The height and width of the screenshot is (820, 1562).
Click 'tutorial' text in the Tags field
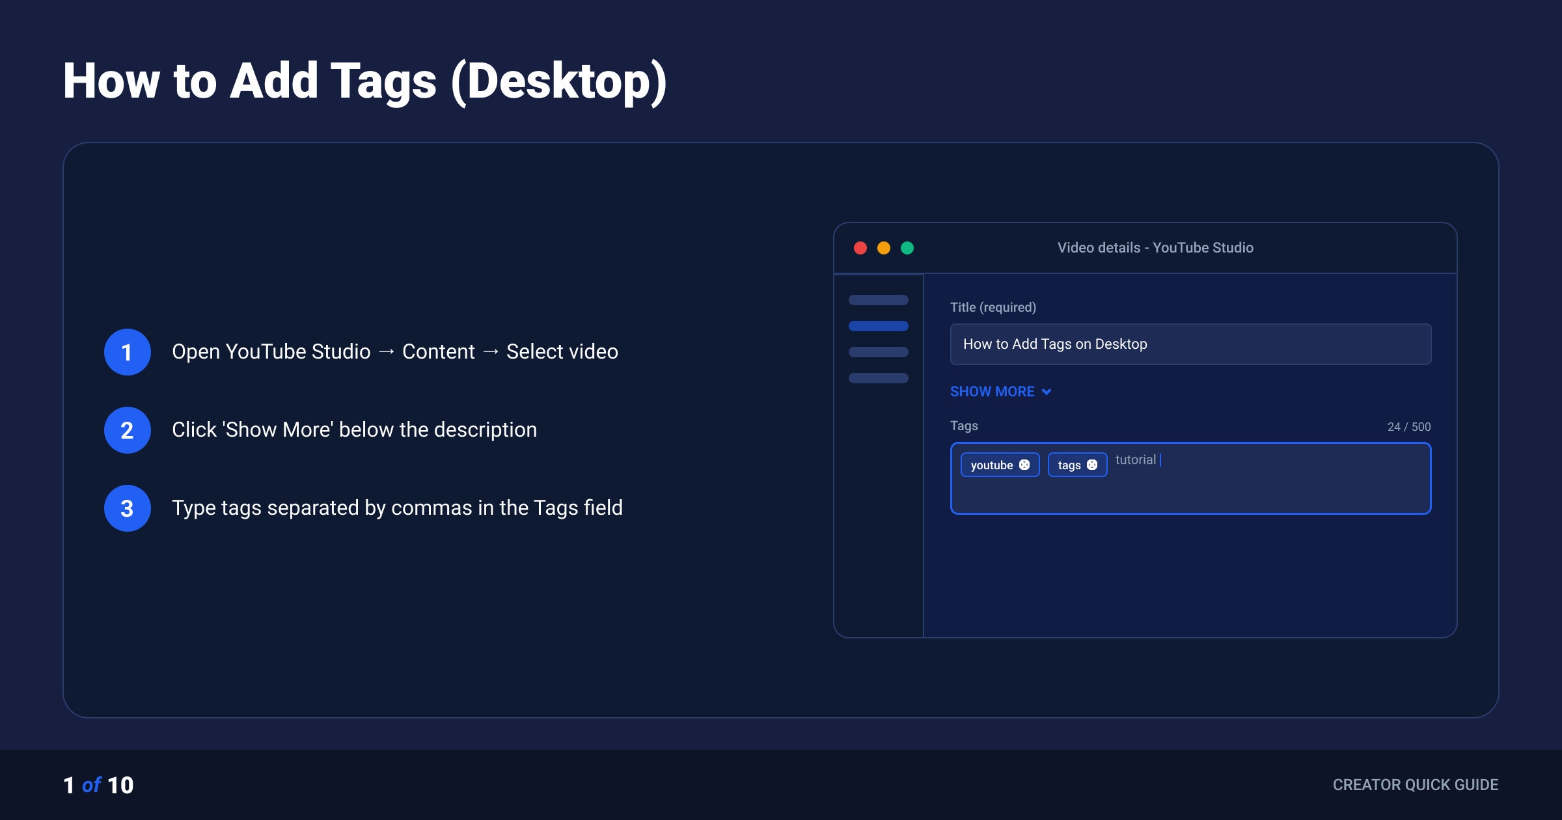pyautogui.click(x=1136, y=459)
